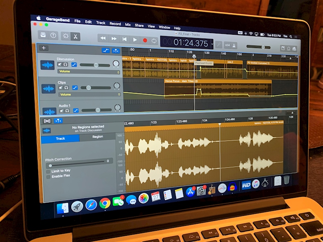Screen dimensions: 323x242
Task: Click the master volume slider in toolbar
Action: (x=258, y=47)
